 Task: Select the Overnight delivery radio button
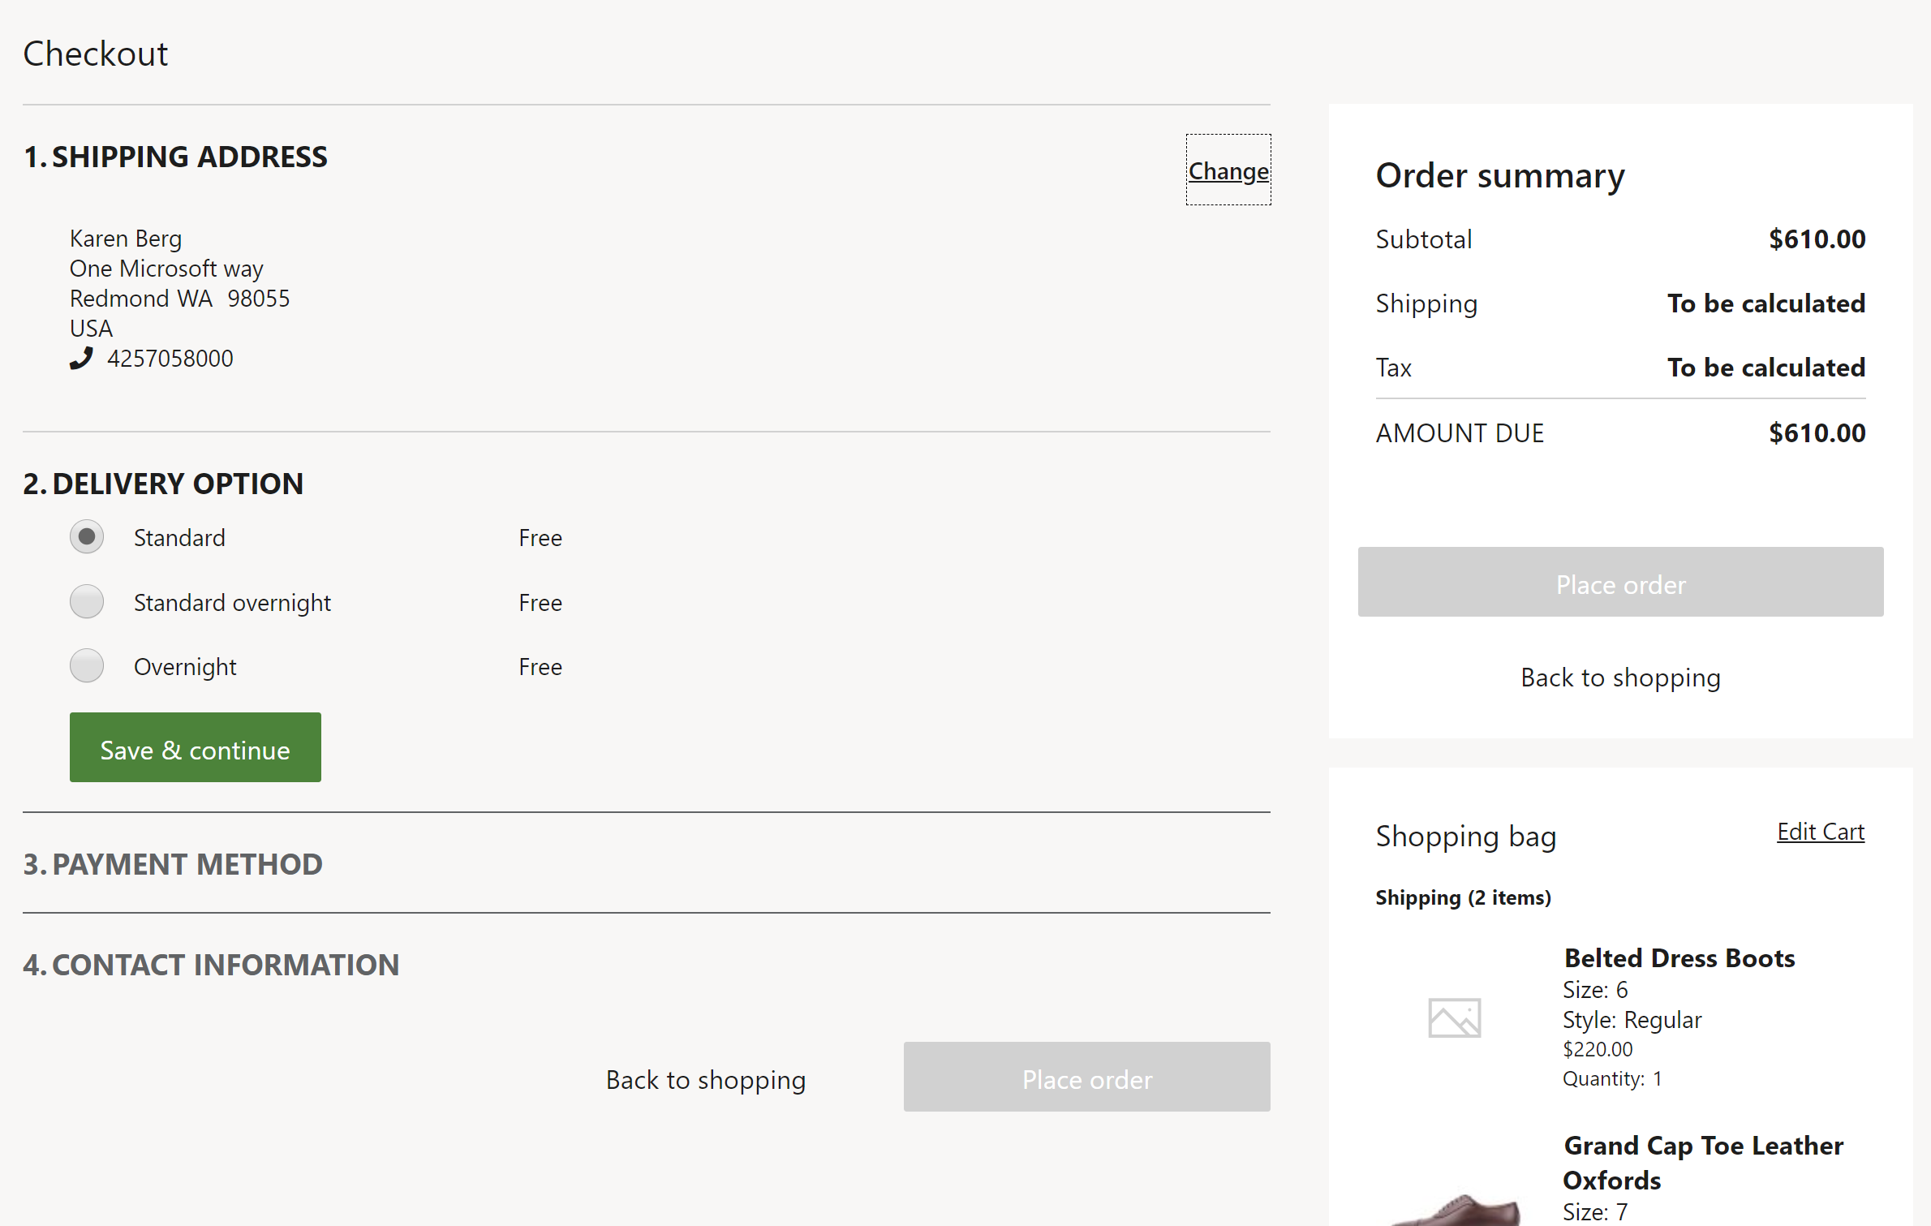coord(88,666)
